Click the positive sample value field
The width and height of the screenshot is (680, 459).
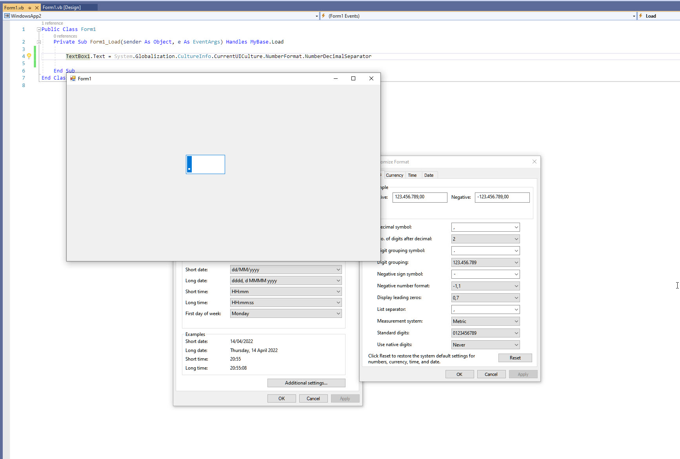coord(420,197)
